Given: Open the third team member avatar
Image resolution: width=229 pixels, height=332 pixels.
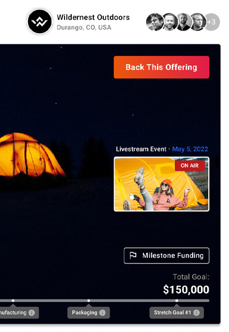Looking at the screenshot, I should tap(183, 22).
